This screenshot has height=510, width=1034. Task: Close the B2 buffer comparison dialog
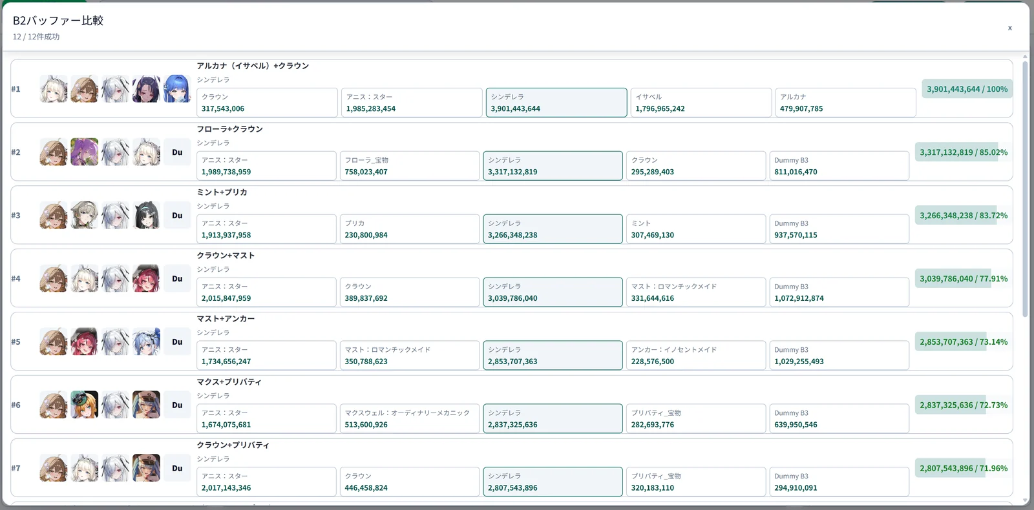point(1009,28)
